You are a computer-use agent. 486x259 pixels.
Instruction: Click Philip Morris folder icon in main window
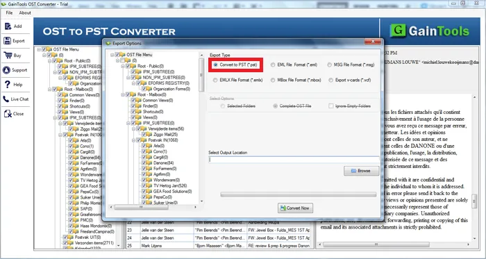click(76, 203)
